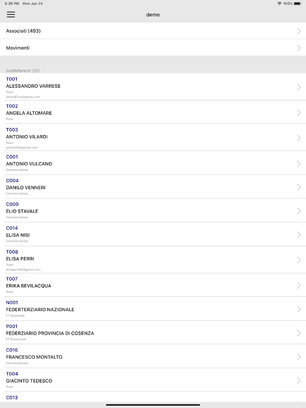Tap the arrow for Federterziario Nazionale
The width and height of the screenshot is (306, 408).
pyautogui.click(x=299, y=310)
